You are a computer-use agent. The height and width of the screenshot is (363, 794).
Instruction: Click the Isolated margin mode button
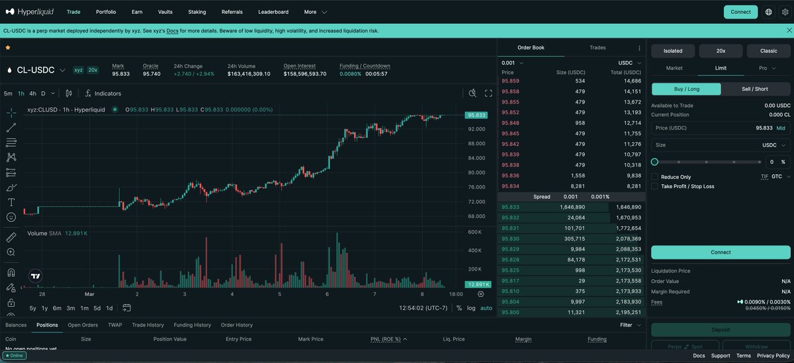coord(673,50)
